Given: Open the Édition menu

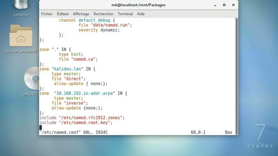Looking at the screenshot, I should [x=63, y=14].
